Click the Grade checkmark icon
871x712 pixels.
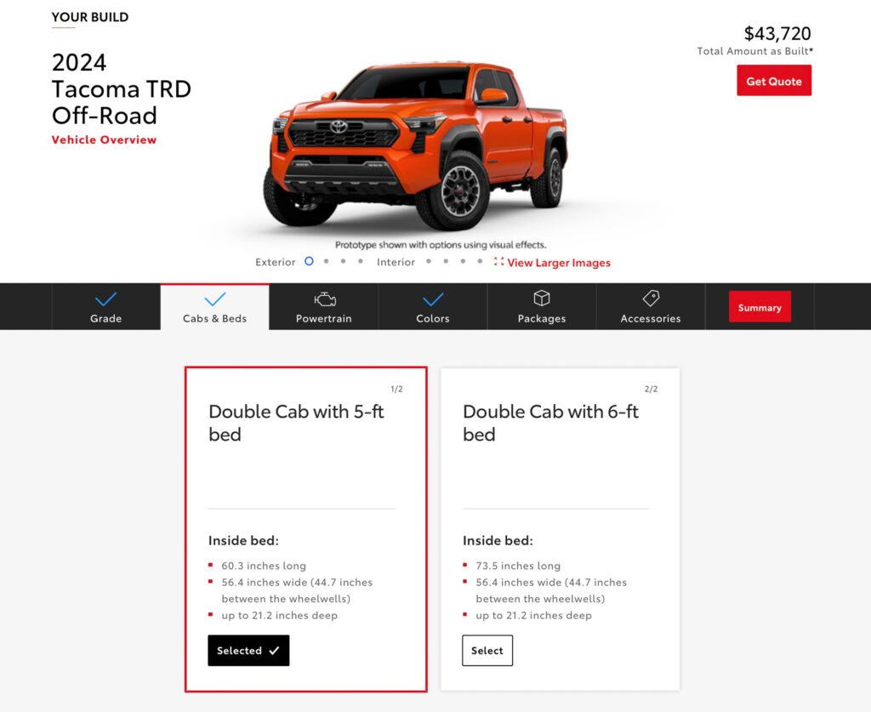tap(105, 299)
